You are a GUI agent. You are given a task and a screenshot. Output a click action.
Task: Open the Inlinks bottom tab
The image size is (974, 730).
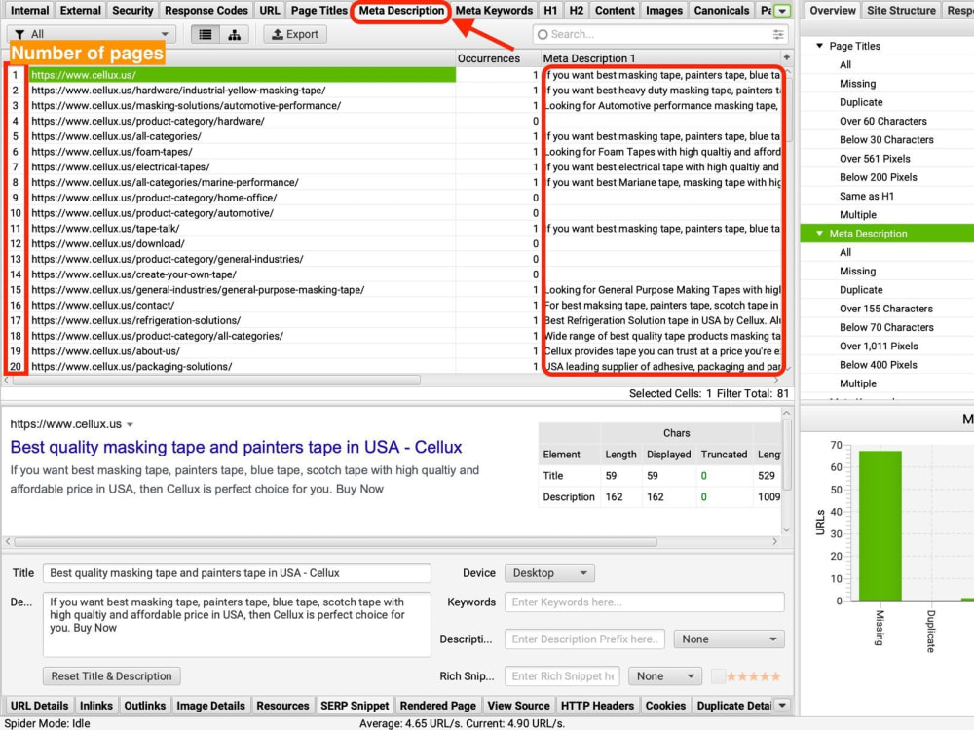(95, 706)
